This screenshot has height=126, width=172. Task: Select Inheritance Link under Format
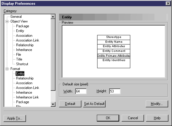(x=27, y=97)
